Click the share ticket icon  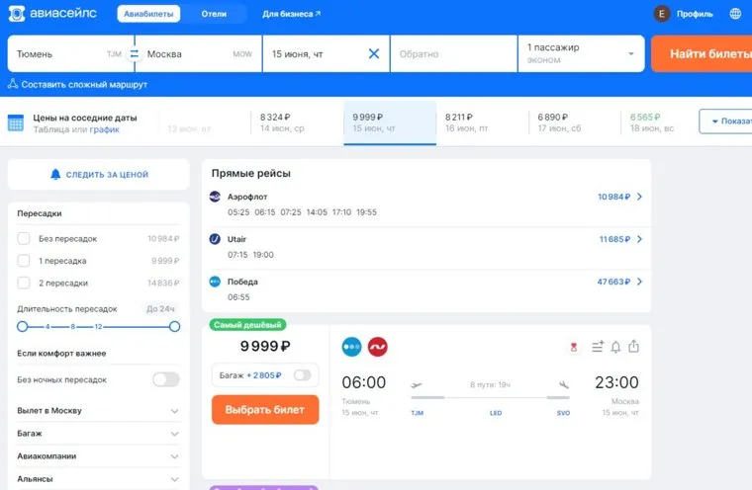tap(634, 347)
